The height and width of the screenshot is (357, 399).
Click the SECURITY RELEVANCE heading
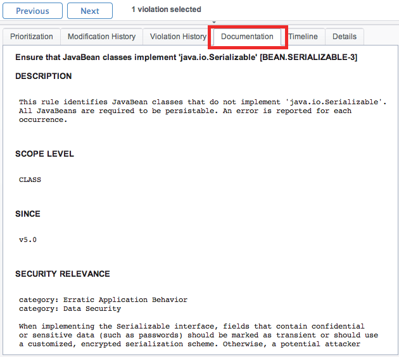[63, 274]
